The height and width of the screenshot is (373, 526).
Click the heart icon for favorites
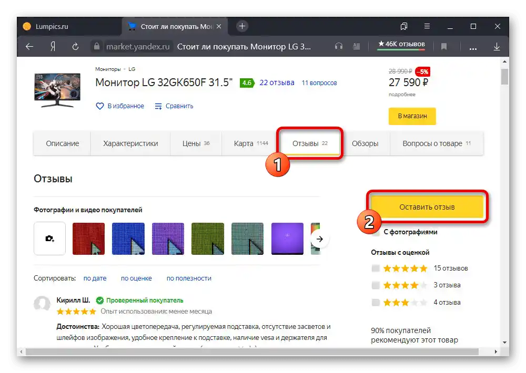click(99, 106)
